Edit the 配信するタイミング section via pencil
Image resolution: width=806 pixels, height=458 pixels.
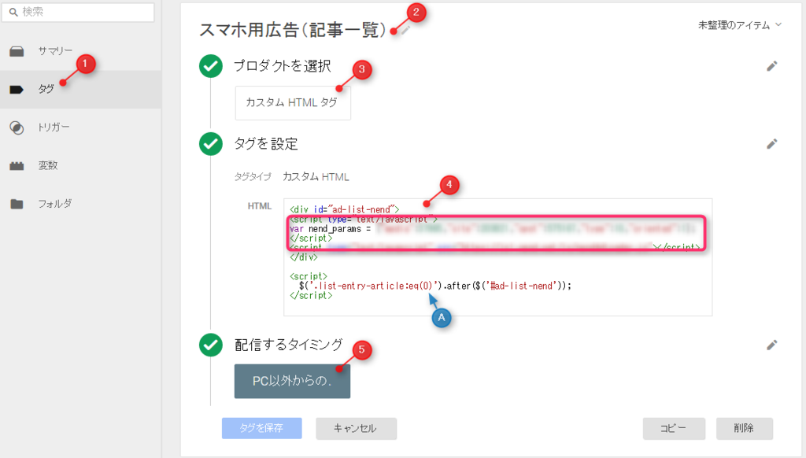771,345
